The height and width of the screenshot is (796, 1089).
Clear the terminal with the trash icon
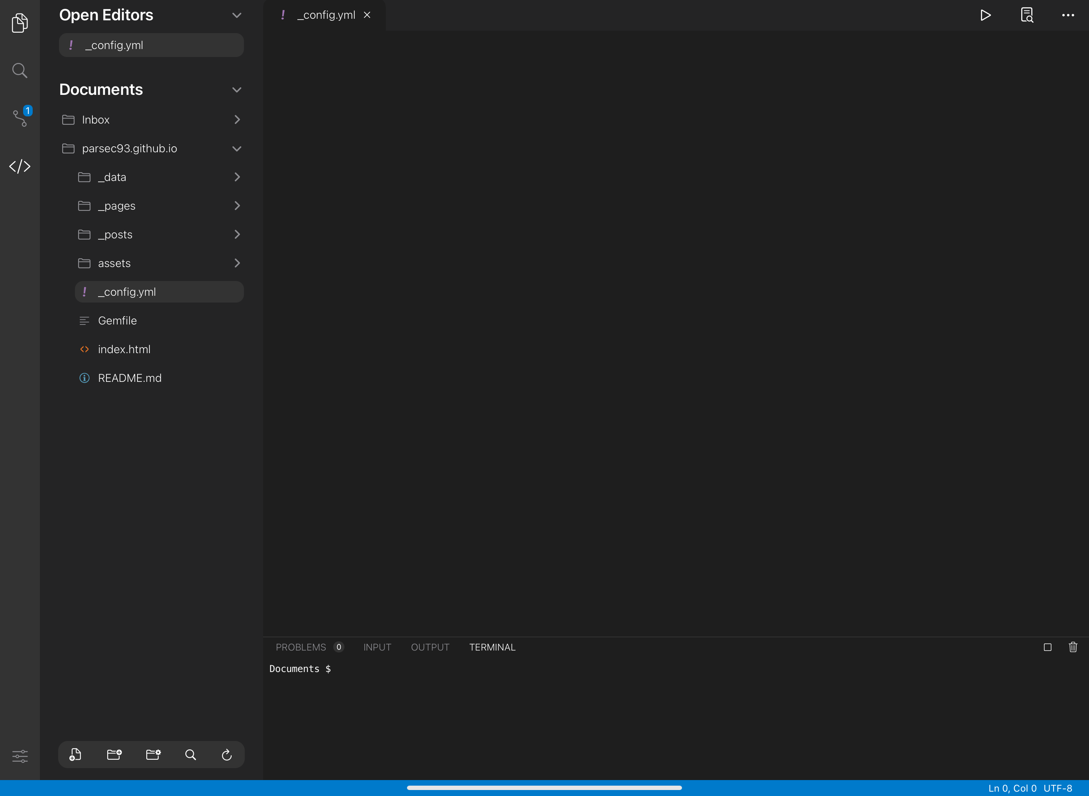[1073, 647]
